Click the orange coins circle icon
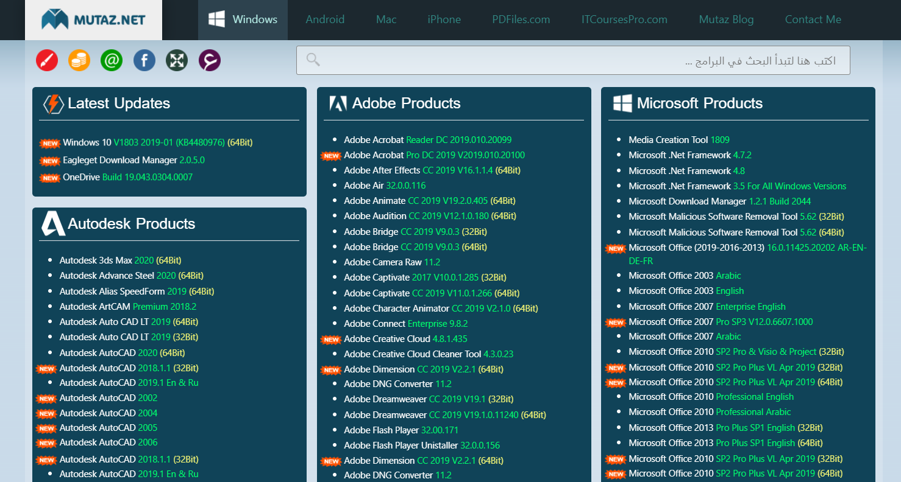 click(x=79, y=60)
